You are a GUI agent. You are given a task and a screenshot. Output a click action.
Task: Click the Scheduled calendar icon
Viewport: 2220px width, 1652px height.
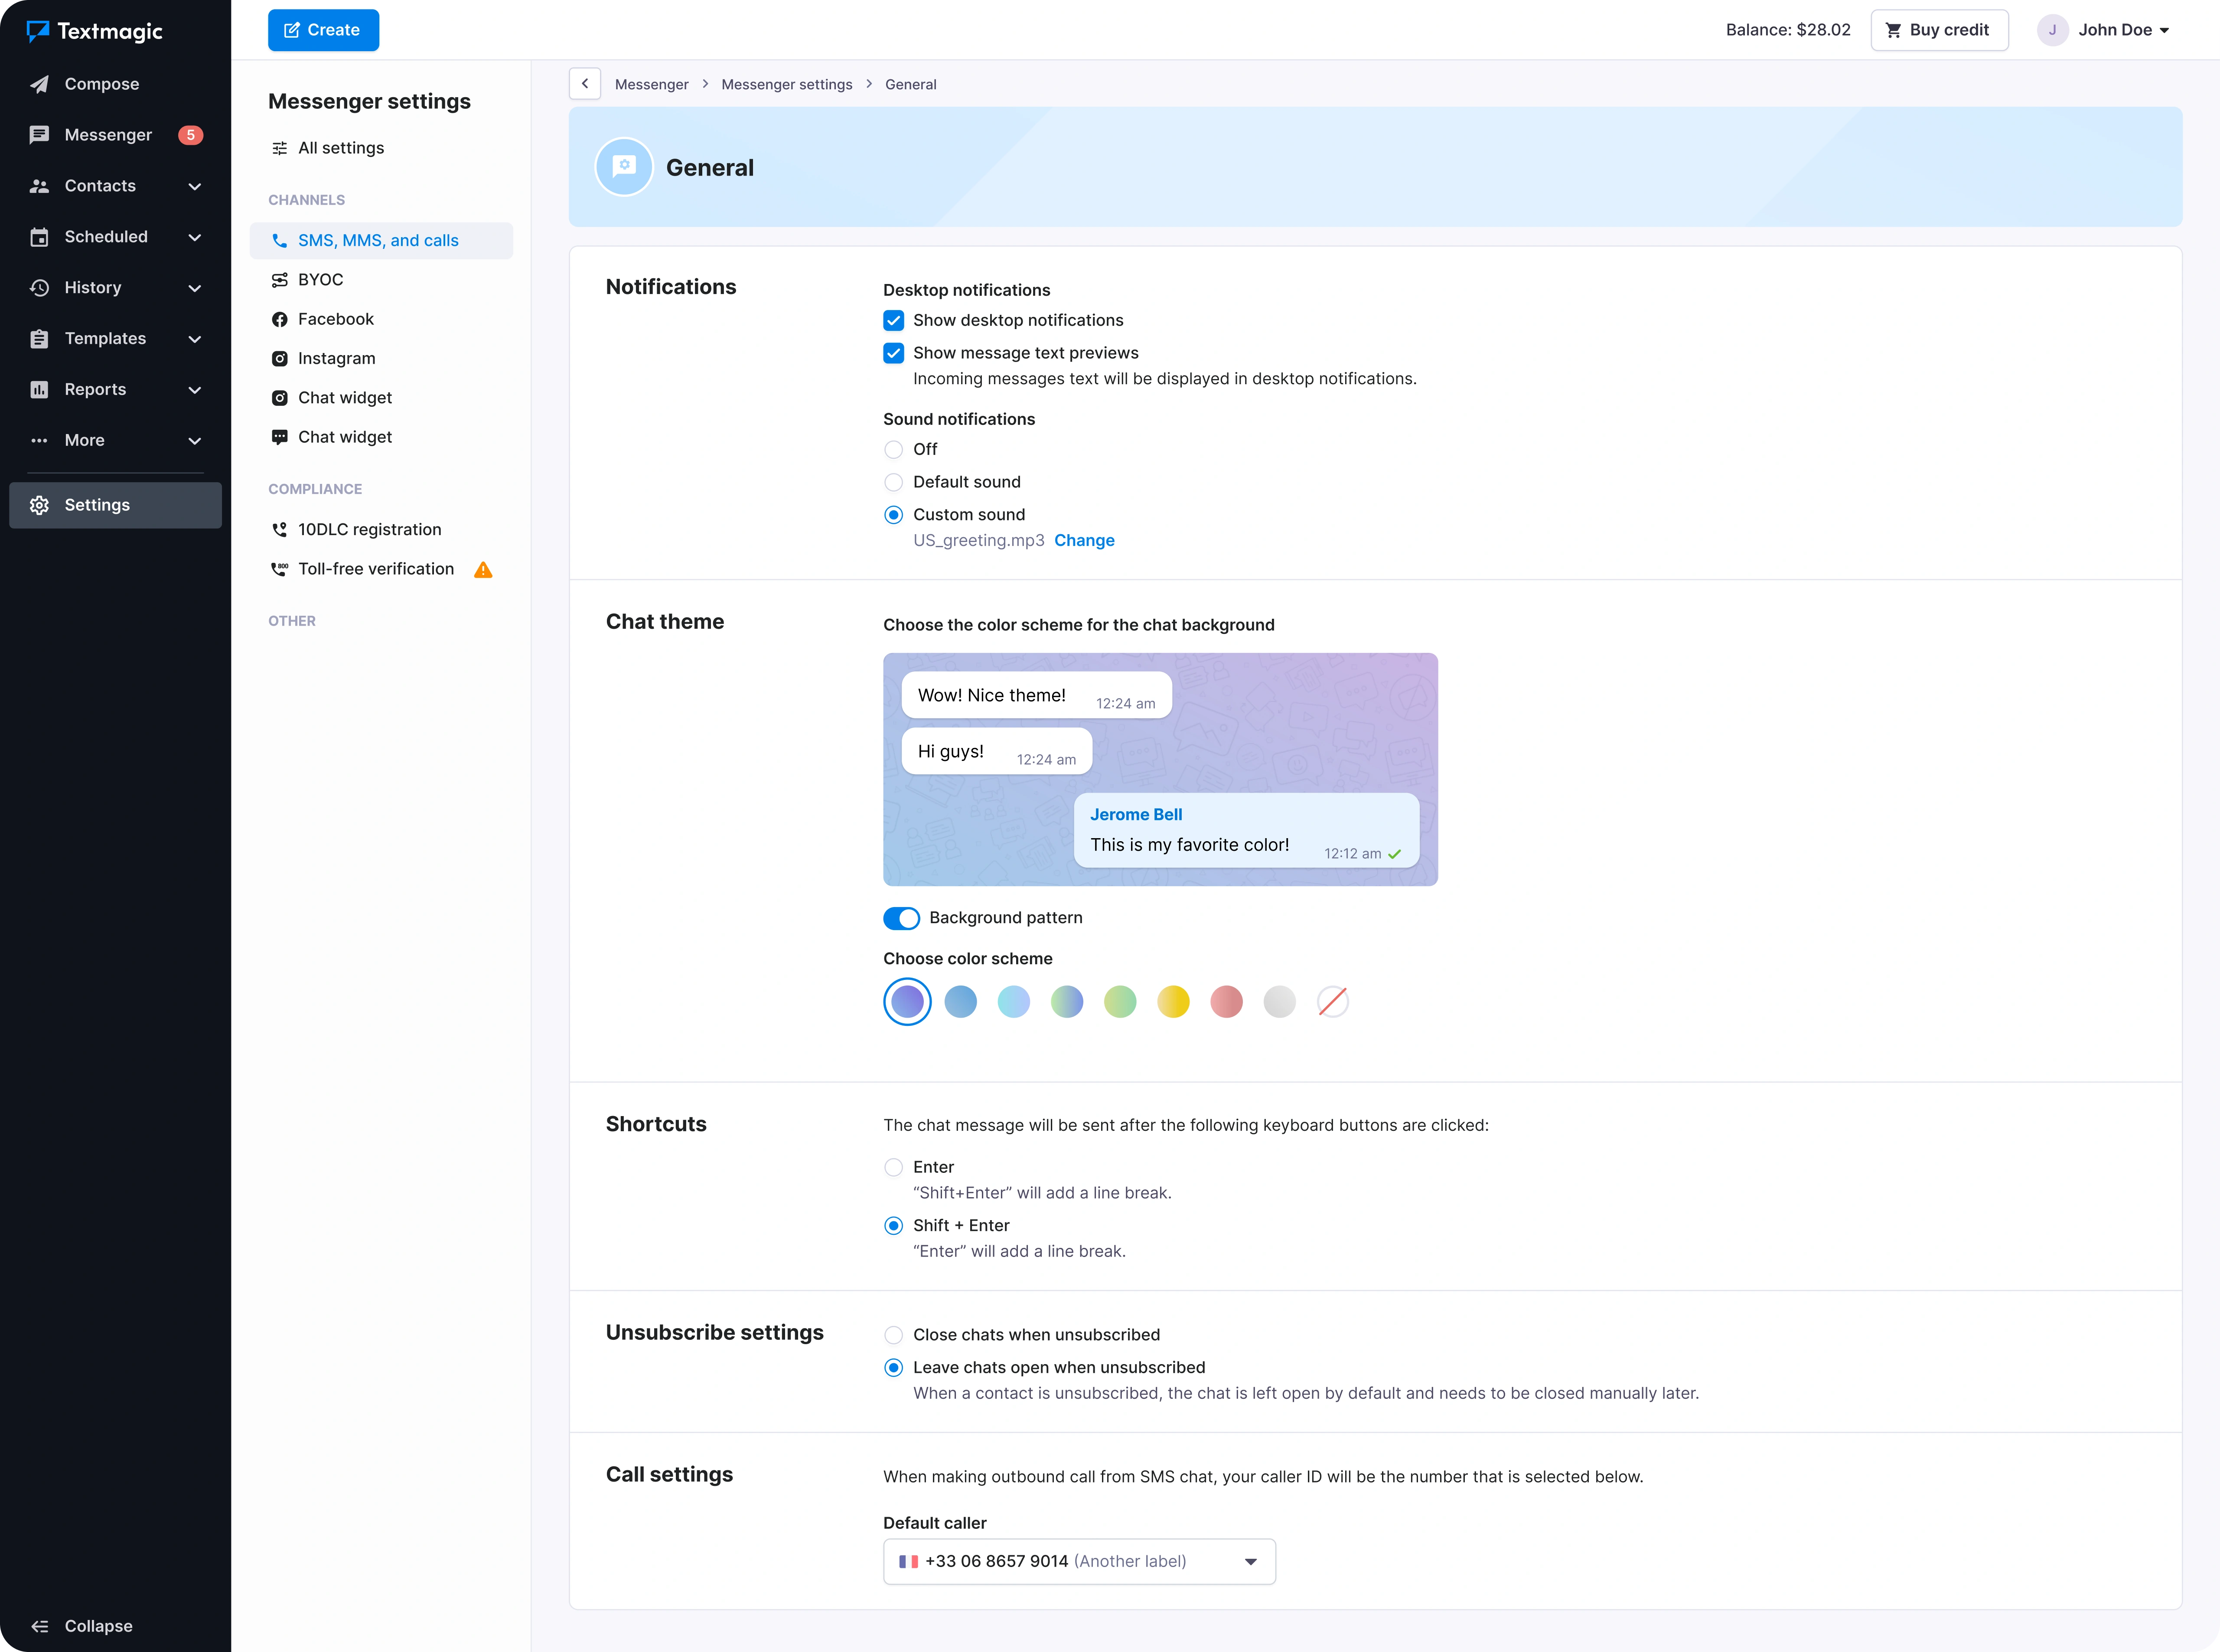click(39, 237)
